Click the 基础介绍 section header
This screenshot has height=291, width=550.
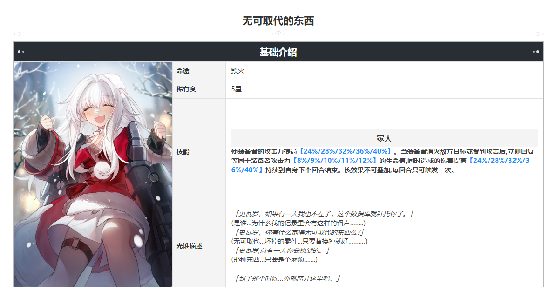278,52
